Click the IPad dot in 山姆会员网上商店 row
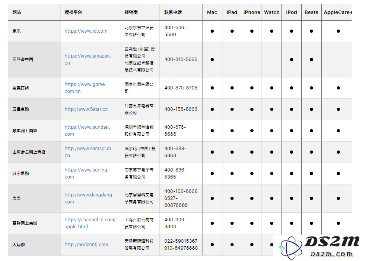 coord(232,152)
